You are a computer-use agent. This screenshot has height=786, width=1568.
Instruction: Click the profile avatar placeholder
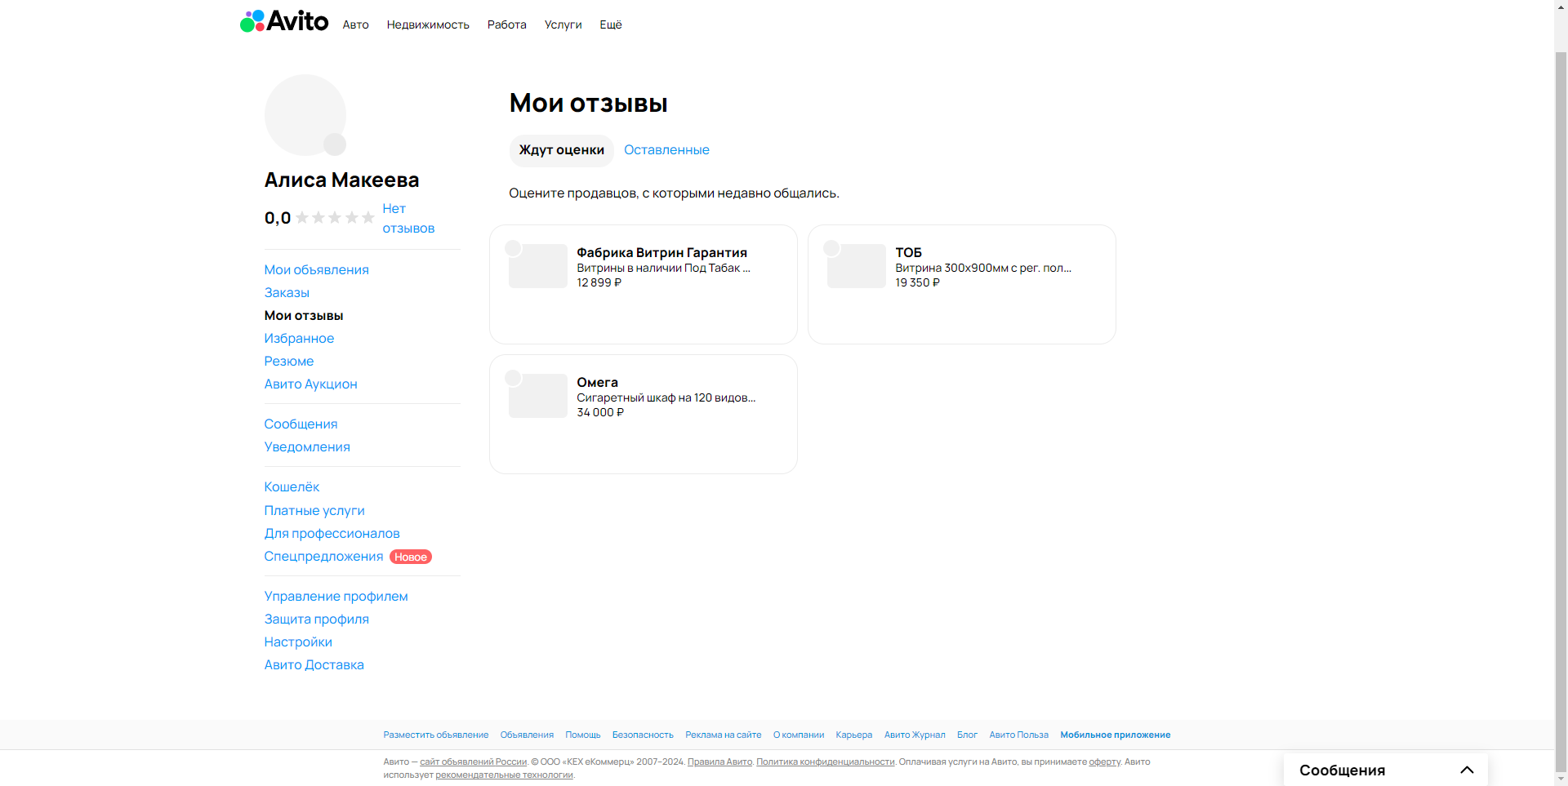coord(305,115)
